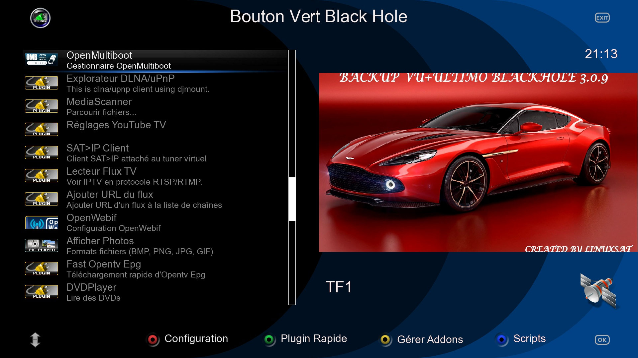Click the OpenMultiboot OMB icon

pos(42,59)
